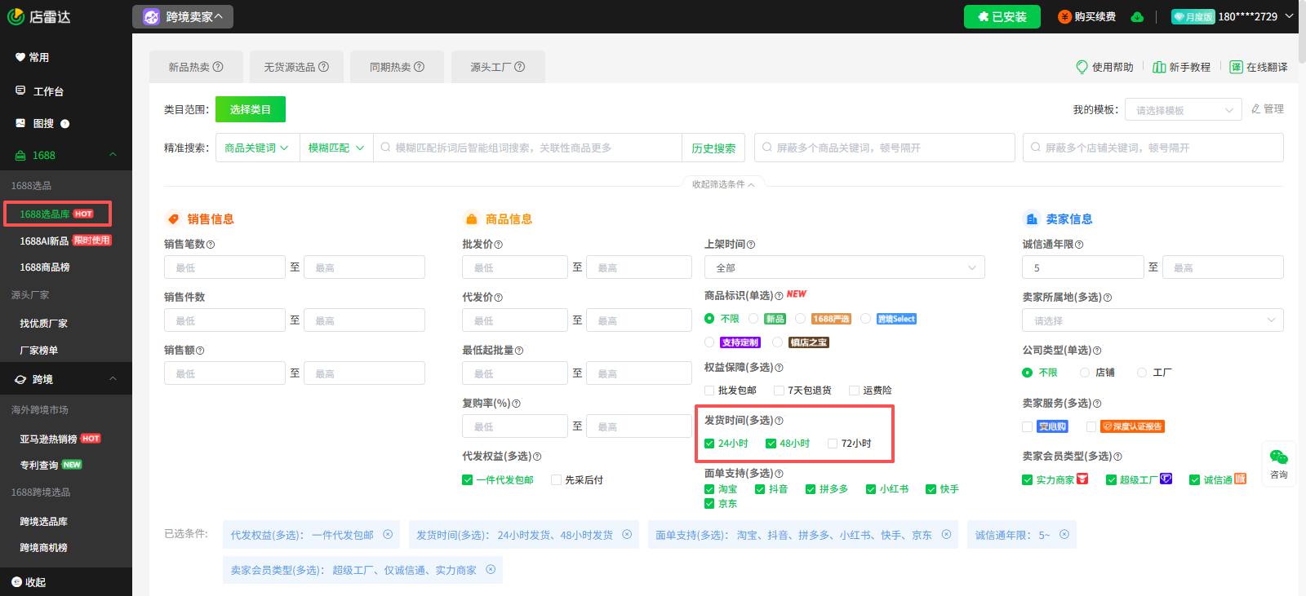Select 工厂 company type radio button
Screen dimensions: 1306x596
1142,373
